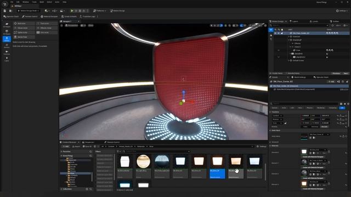Select the Rendering filter in Details panel

point(320,108)
